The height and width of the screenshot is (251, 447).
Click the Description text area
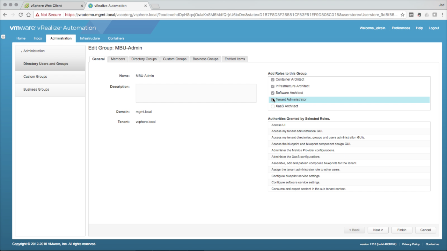[196, 93]
